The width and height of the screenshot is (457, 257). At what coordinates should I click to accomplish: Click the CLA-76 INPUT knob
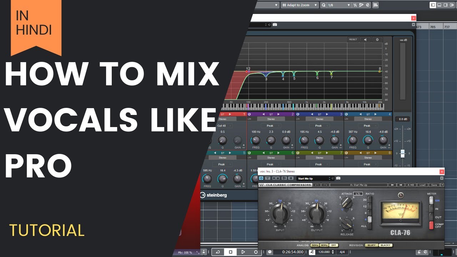[x=280, y=213]
